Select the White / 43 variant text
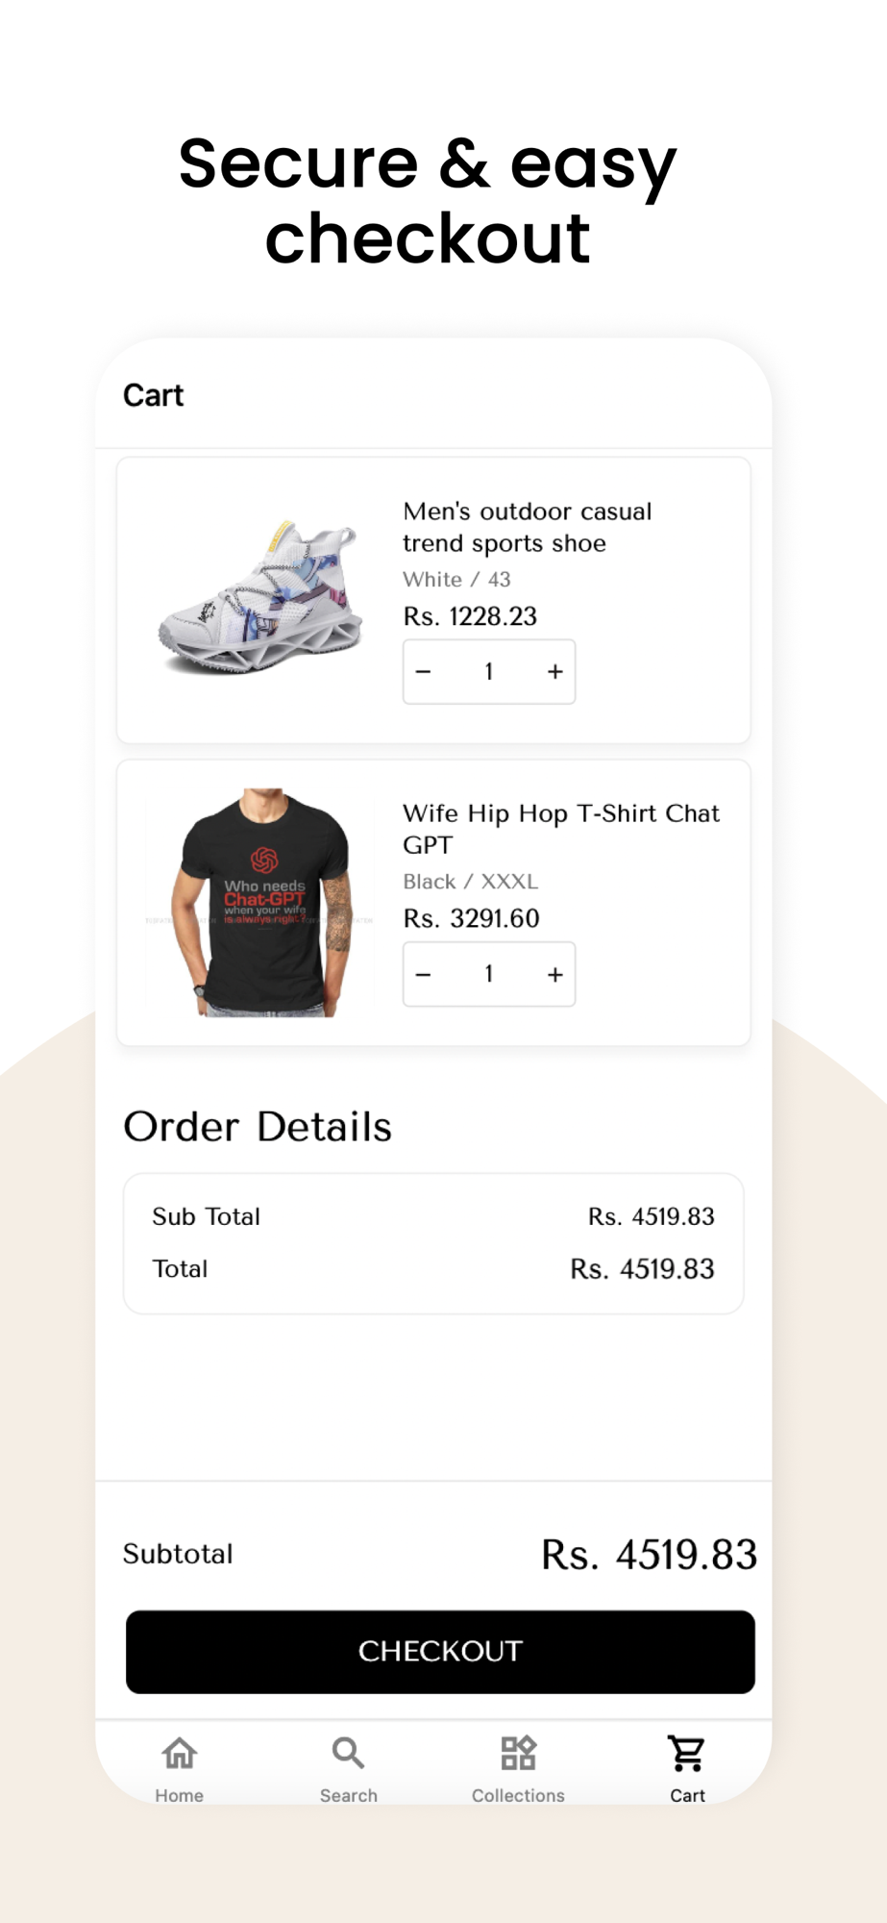Viewport: 887px width, 1923px height. point(456,579)
